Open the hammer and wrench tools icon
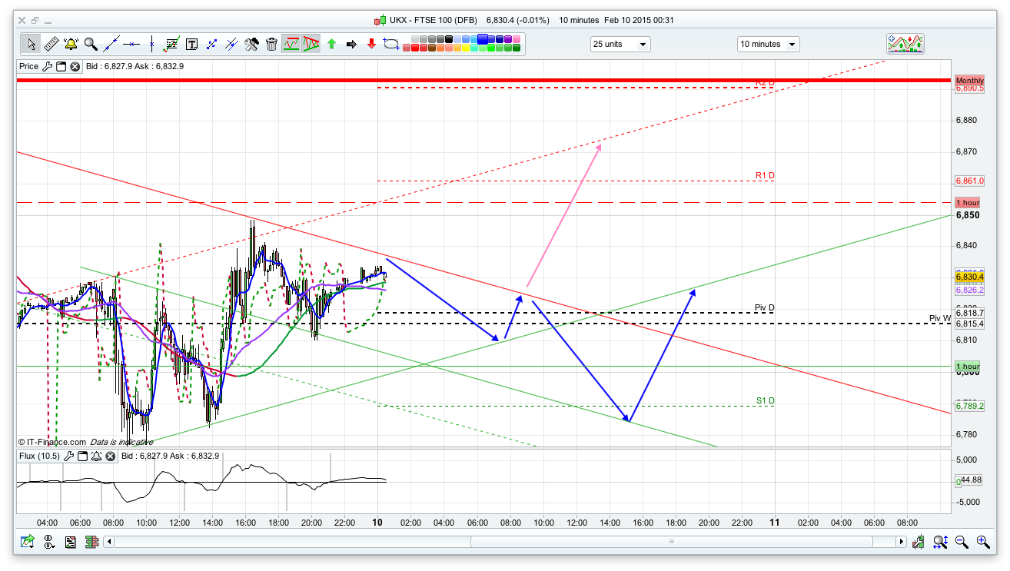The height and width of the screenshot is (571, 1010). [251, 44]
